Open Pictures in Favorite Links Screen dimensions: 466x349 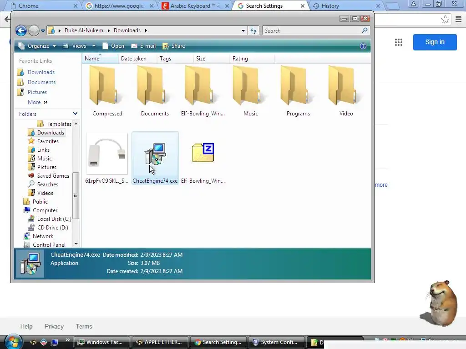(37, 92)
